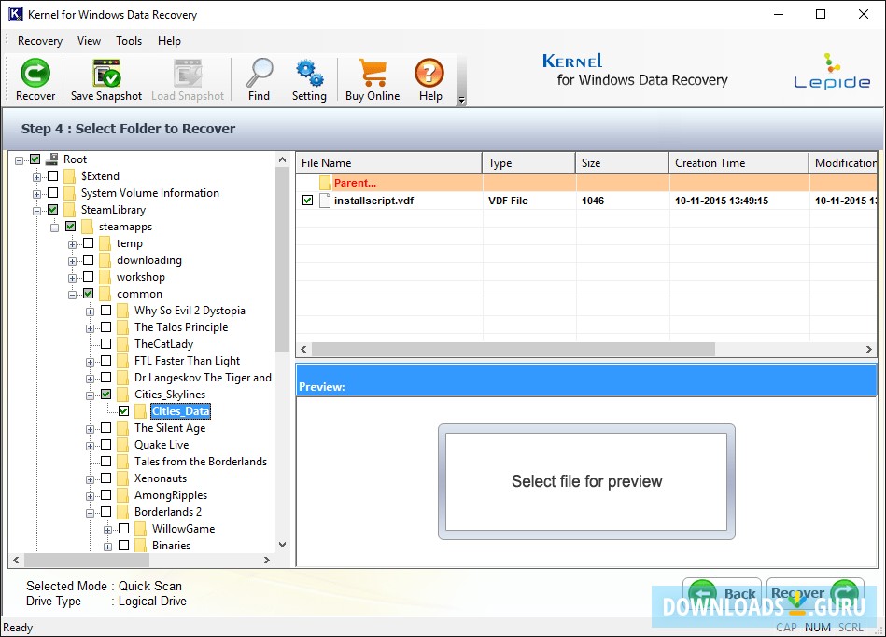Open the Help menu in menu bar
886x637 pixels.
tap(169, 41)
